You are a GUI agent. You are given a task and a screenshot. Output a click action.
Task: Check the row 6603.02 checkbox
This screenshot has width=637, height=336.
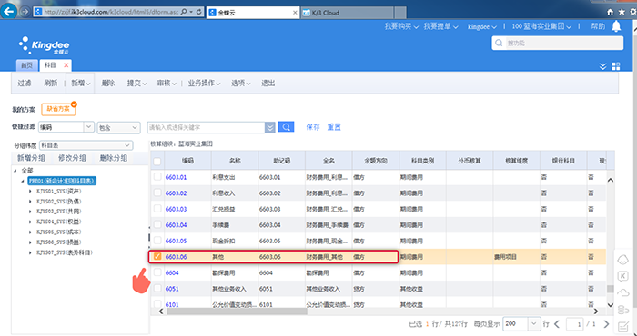157,193
